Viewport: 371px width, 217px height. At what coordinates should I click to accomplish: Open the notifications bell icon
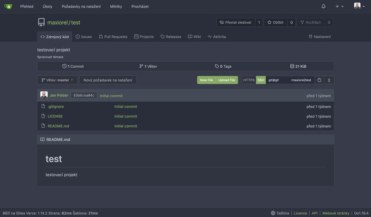tap(323, 7)
